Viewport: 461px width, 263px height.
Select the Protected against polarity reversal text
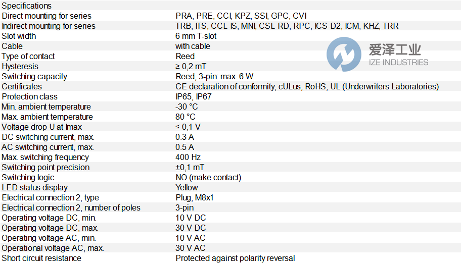[235, 258]
